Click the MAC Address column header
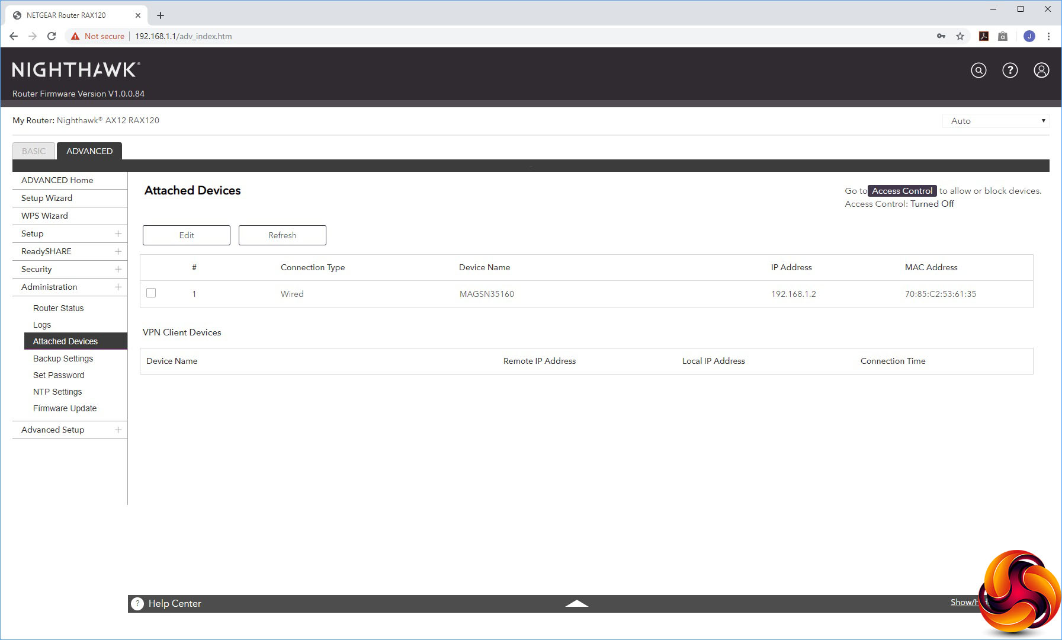This screenshot has width=1062, height=640. point(931,267)
